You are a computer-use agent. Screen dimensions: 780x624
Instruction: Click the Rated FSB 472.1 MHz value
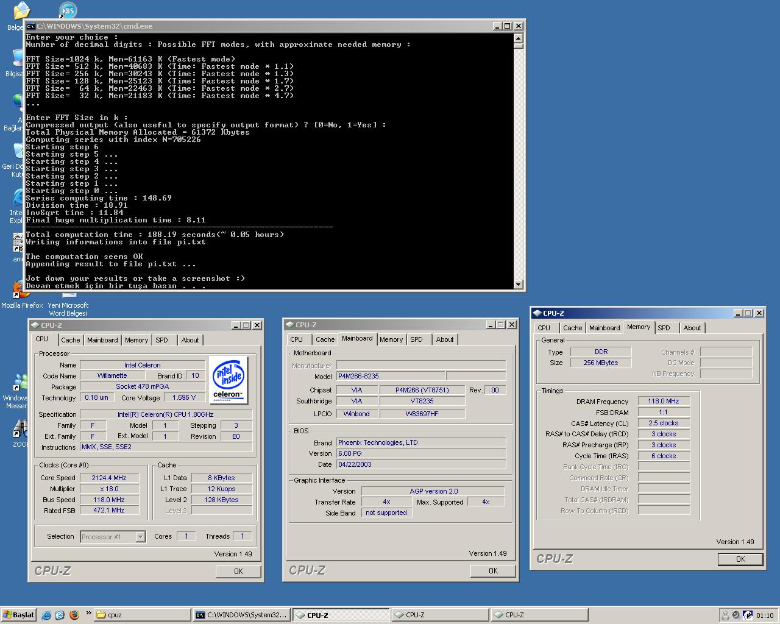[x=109, y=510]
